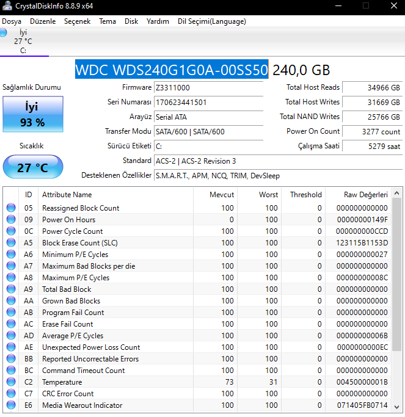
Task: Click status icon for Reported Uncorrectable Errors
Action: click(11, 359)
